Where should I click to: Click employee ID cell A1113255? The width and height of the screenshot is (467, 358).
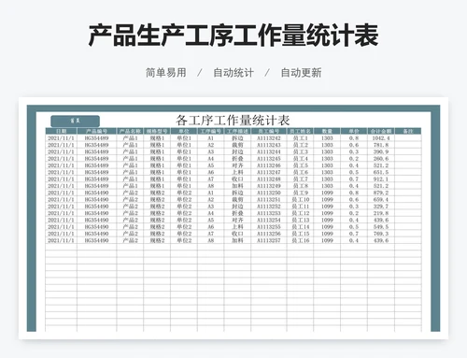(269, 227)
